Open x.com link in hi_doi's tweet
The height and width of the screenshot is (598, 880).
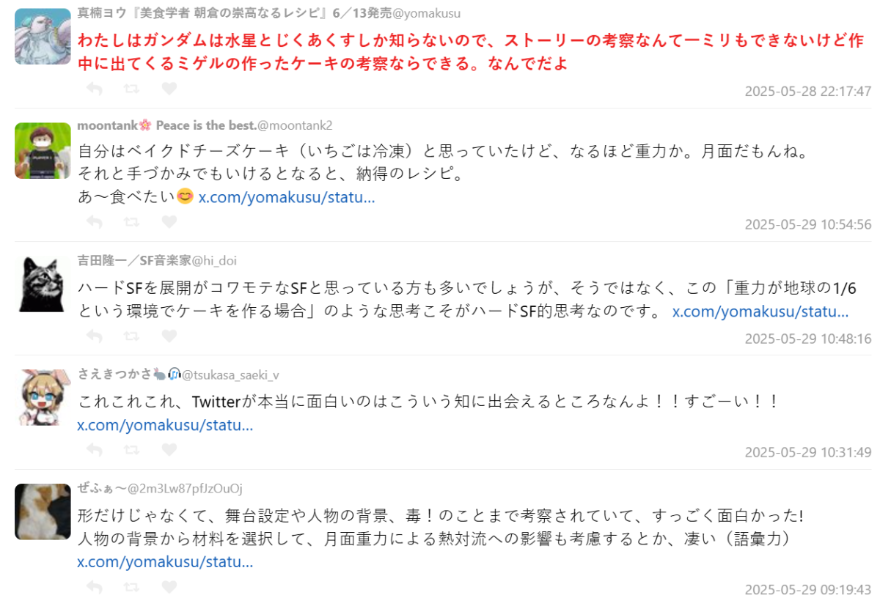tap(760, 311)
